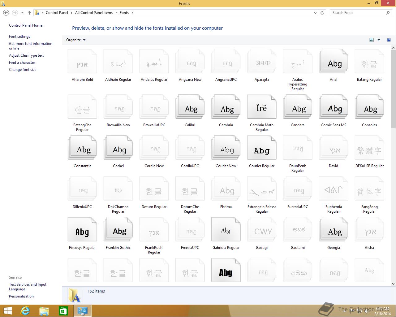This screenshot has width=396, height=317.
Task: Click the Refresh button in address bar
Action: (322, 13)
